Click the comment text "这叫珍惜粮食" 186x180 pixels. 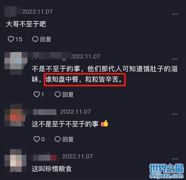[52, 169]
